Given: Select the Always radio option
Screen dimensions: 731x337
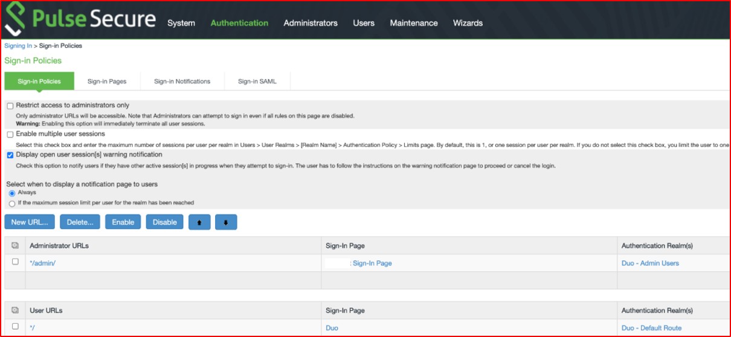Looking at the screenshot, I should 12,193.
